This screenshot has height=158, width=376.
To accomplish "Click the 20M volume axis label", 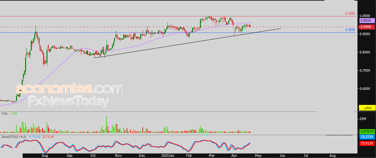I will 363,119.
